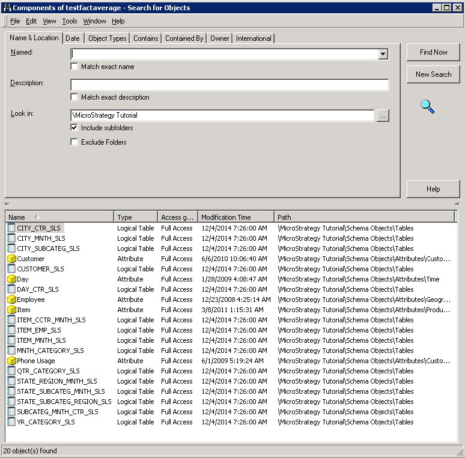
Task: Sort results by Type column header
Action: (136, 217)
